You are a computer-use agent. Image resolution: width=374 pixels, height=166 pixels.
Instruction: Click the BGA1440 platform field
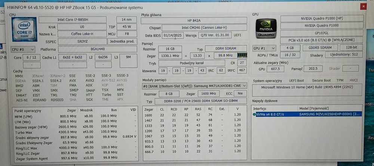pos(98,50)
